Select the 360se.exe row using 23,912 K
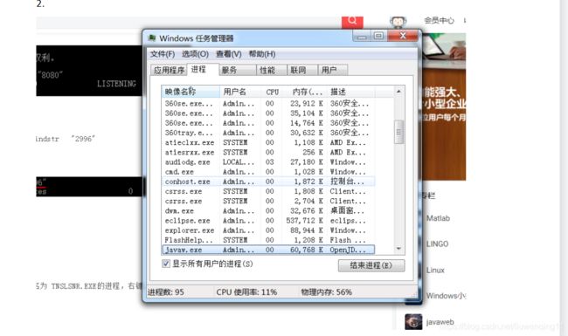The height and width of the screenshot is (336, 568). 268,104
